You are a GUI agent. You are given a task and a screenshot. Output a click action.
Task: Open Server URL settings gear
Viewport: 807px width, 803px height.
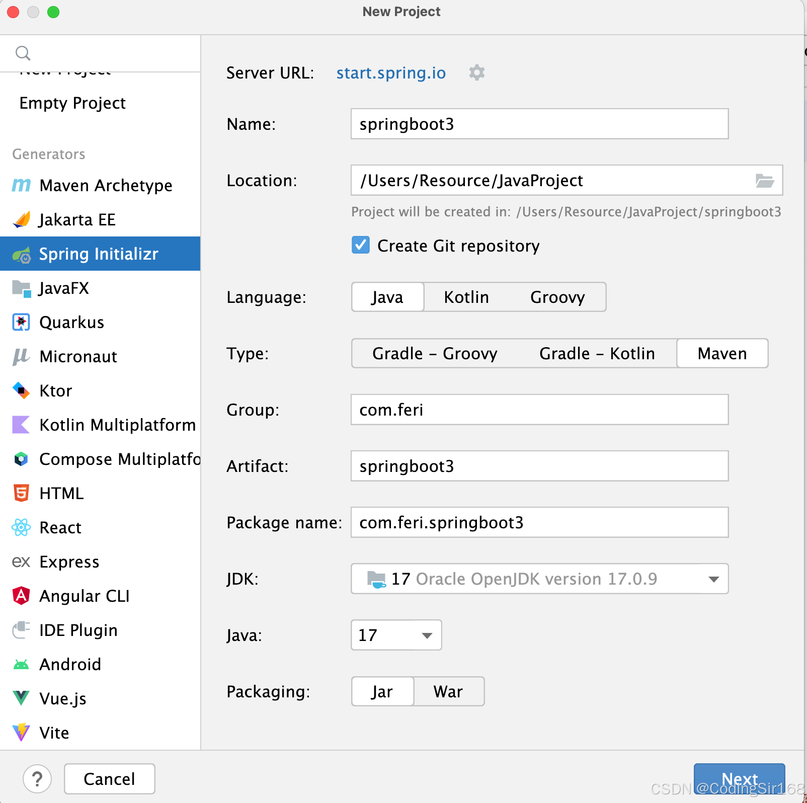477,73
